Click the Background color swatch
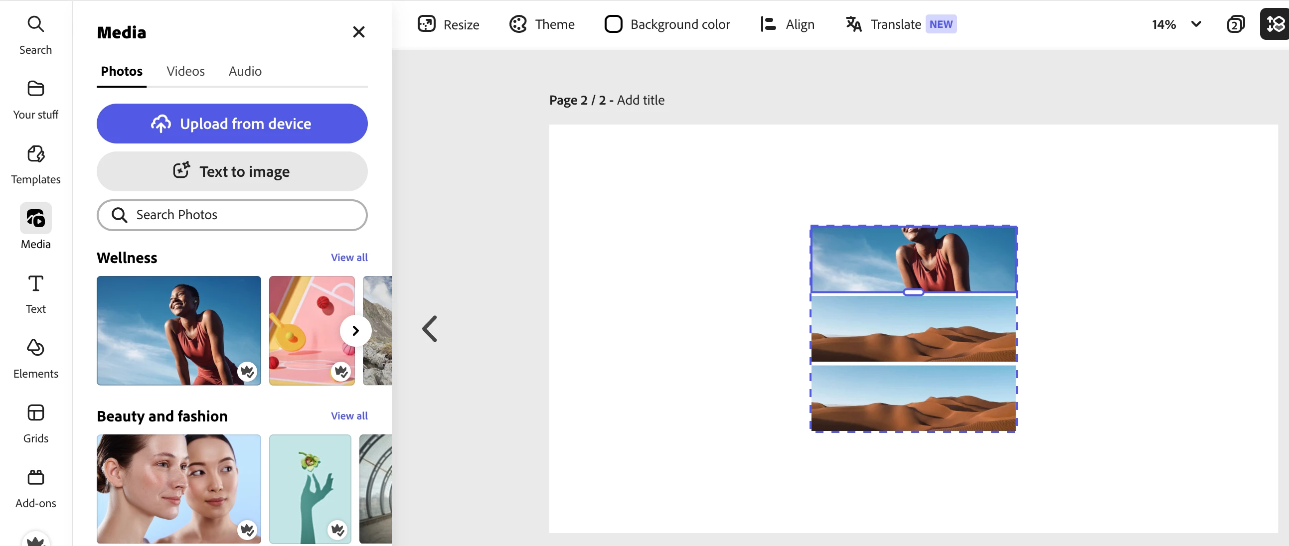This screenshot has width=1289, height=546. click(x=613, y=24)
